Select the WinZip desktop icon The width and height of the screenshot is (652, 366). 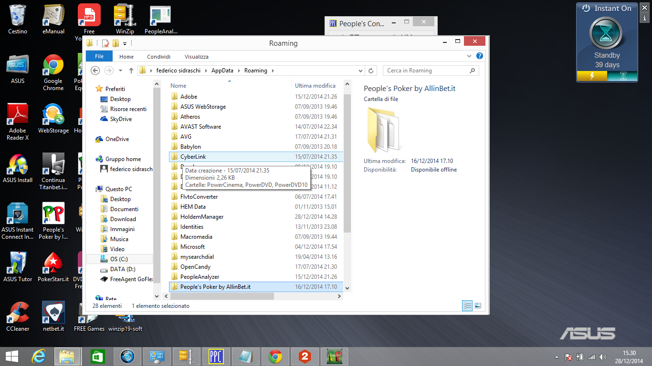(x=125, y=19)
